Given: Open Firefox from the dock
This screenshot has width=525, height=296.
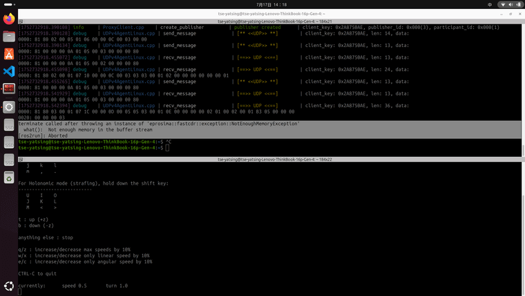Looking at the screenshot, I should click(x=9, y=19).
